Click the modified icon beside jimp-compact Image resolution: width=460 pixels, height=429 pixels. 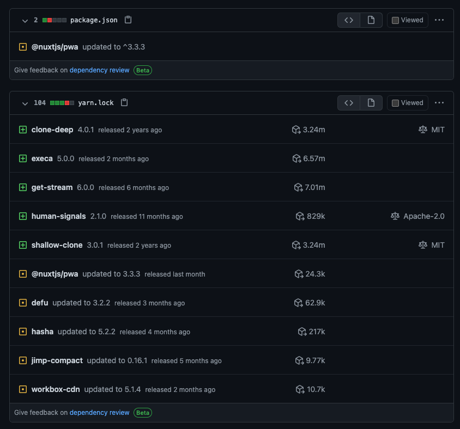(x=23, y=360)
